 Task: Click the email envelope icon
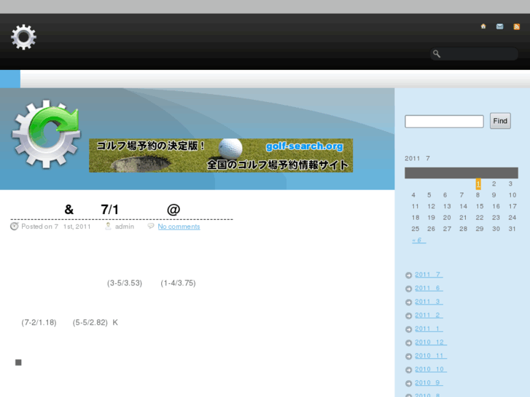click(x=499, y=26)
